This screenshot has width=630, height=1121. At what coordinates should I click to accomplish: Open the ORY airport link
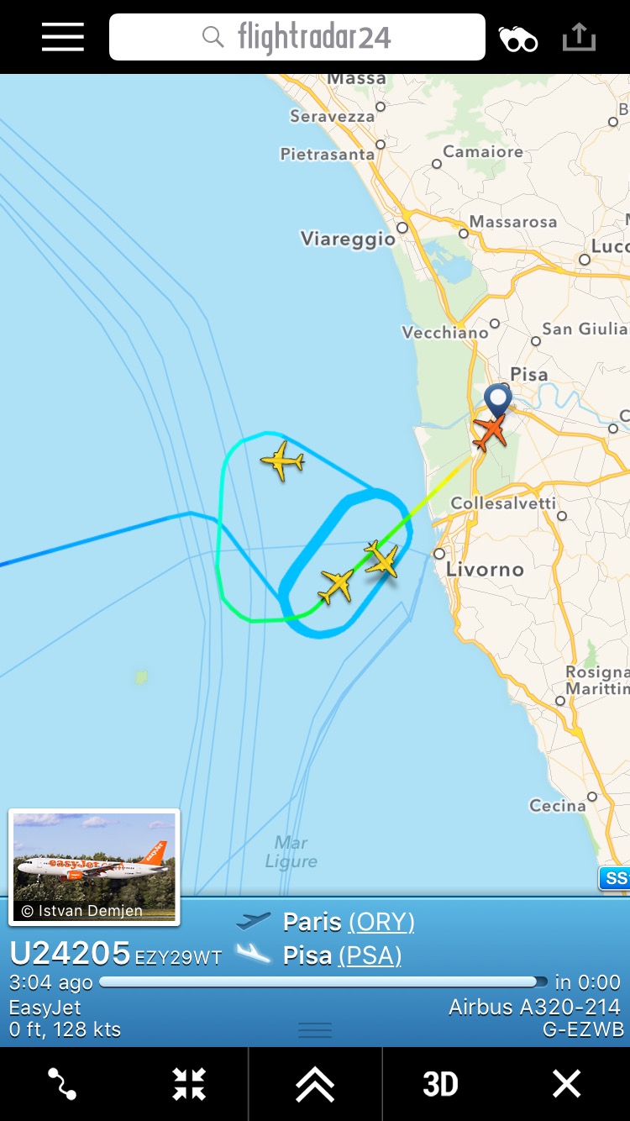[x=381, y=922]
